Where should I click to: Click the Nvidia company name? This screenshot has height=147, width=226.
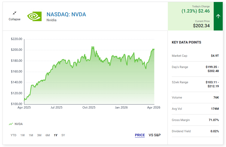[x=51, y=20]
